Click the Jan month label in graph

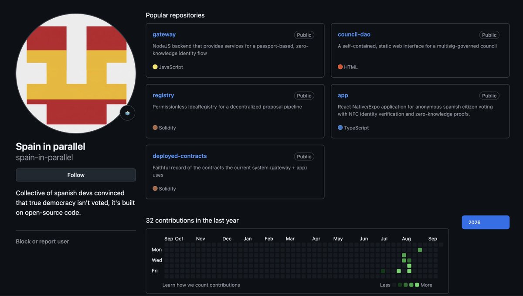(248, 239)
